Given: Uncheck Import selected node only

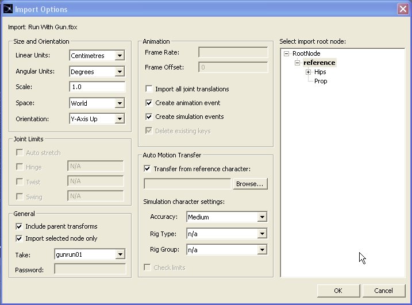Looking at the screenshot, I should click(19, 238).
